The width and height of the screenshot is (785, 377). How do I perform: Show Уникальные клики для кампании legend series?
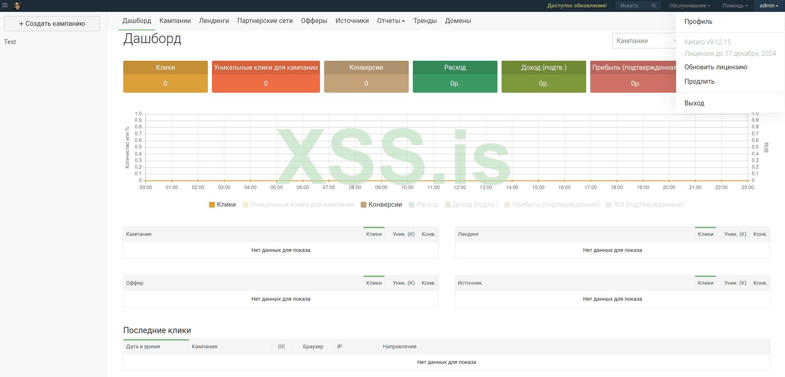tap(298, 205)
